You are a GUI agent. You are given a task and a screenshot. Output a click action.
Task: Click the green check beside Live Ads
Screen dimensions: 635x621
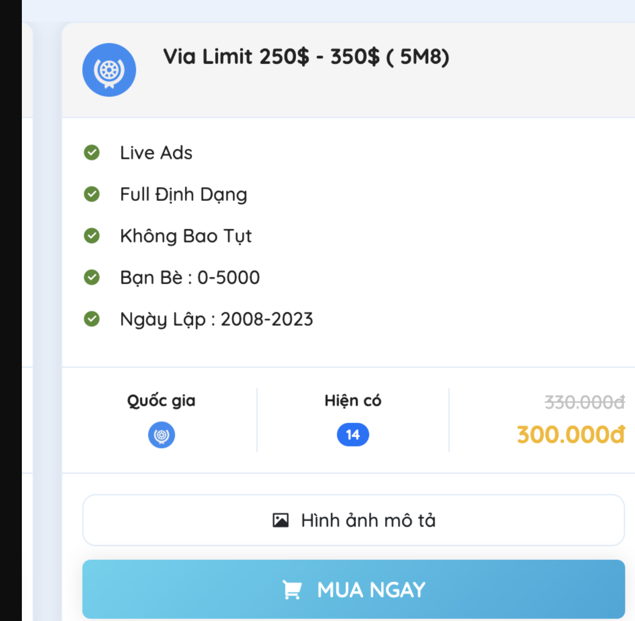(92, 152)
